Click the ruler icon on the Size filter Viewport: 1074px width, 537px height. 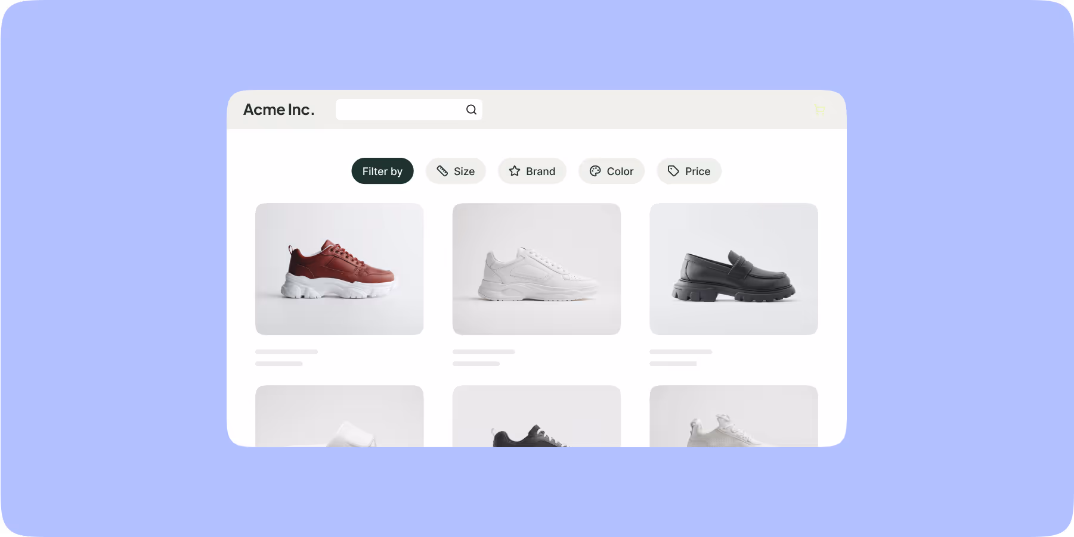[x=442, y=171]
